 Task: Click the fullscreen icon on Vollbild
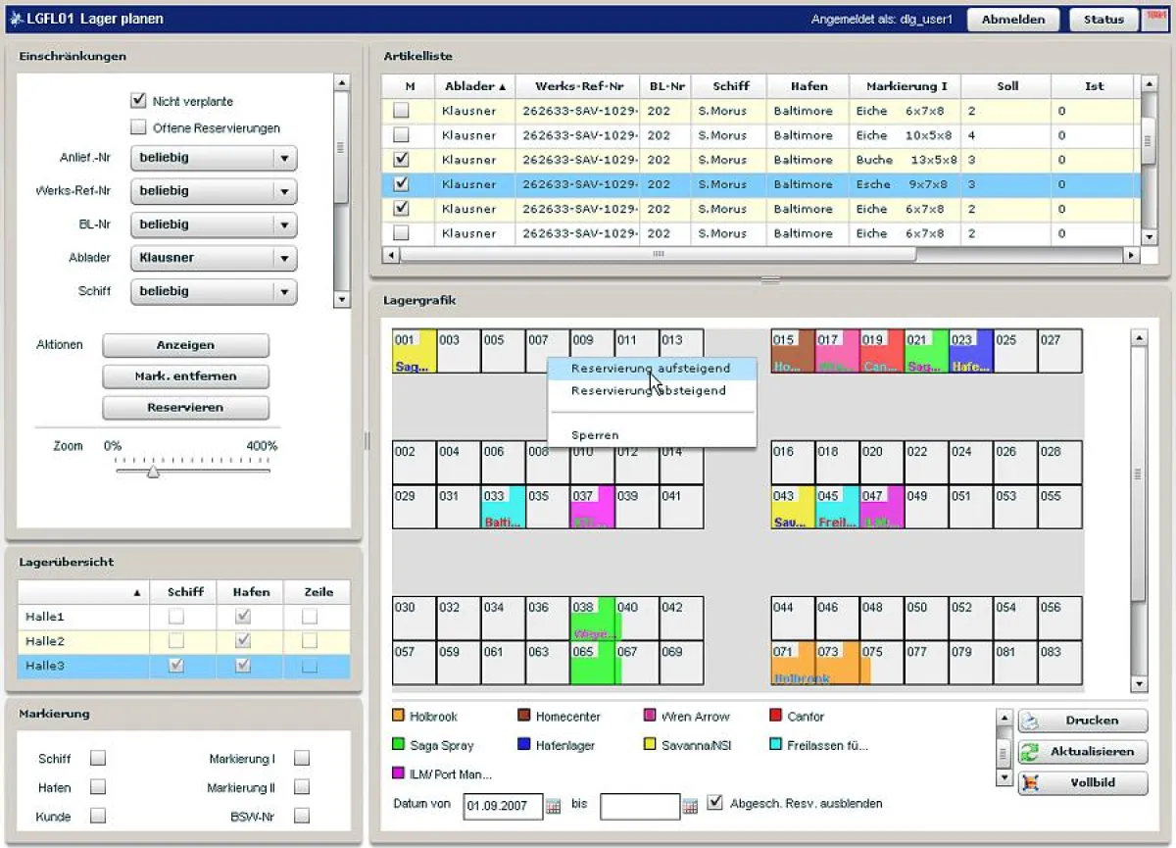[1030, 783]
